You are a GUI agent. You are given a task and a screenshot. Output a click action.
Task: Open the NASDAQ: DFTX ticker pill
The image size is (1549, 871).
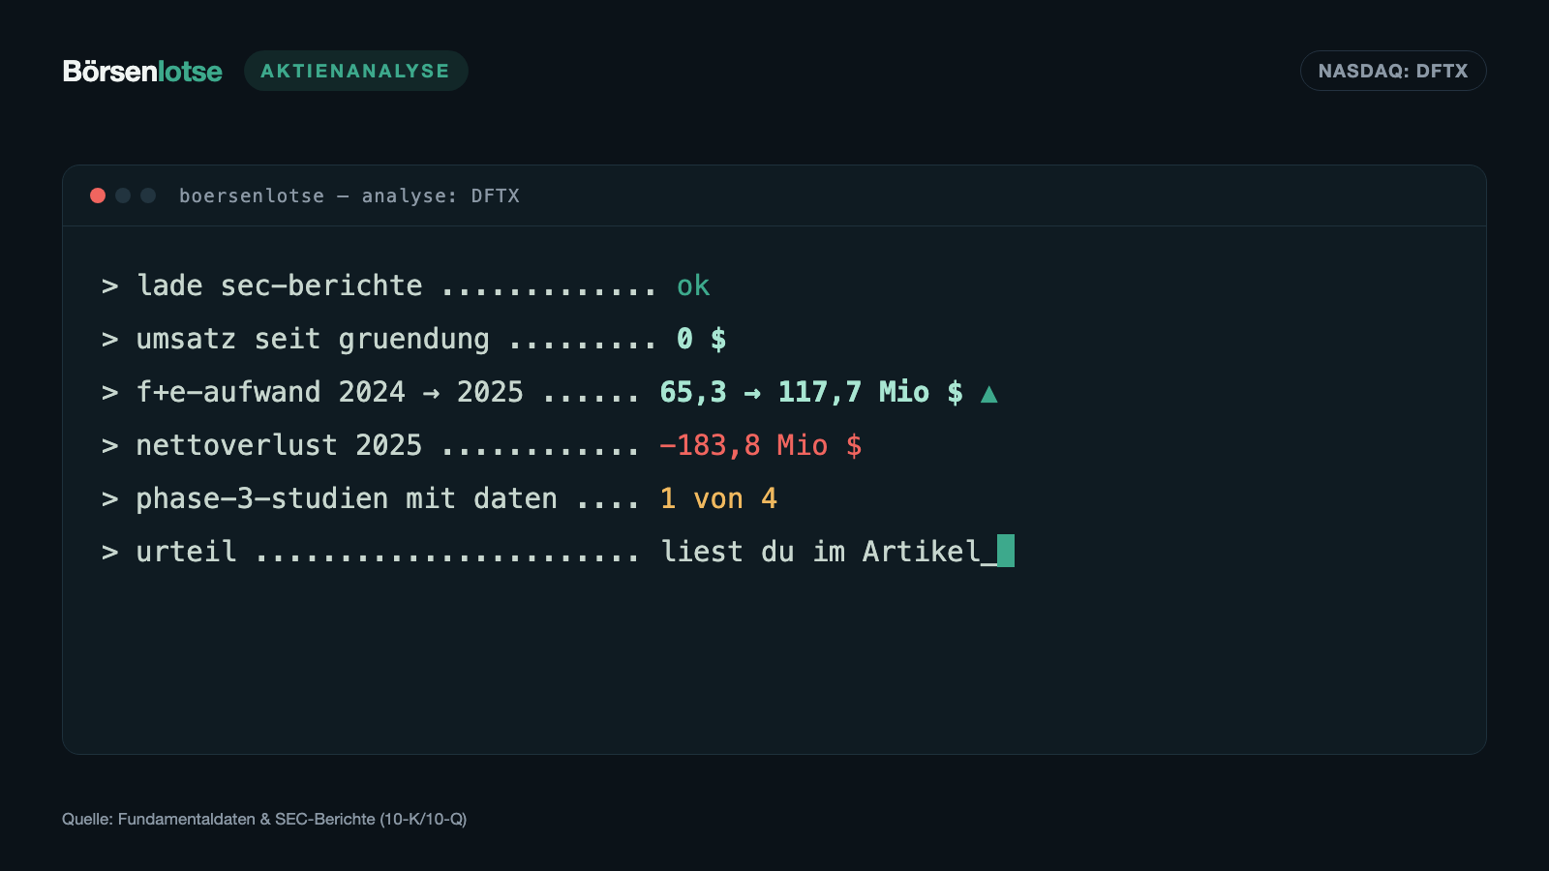coord(1393,71)
